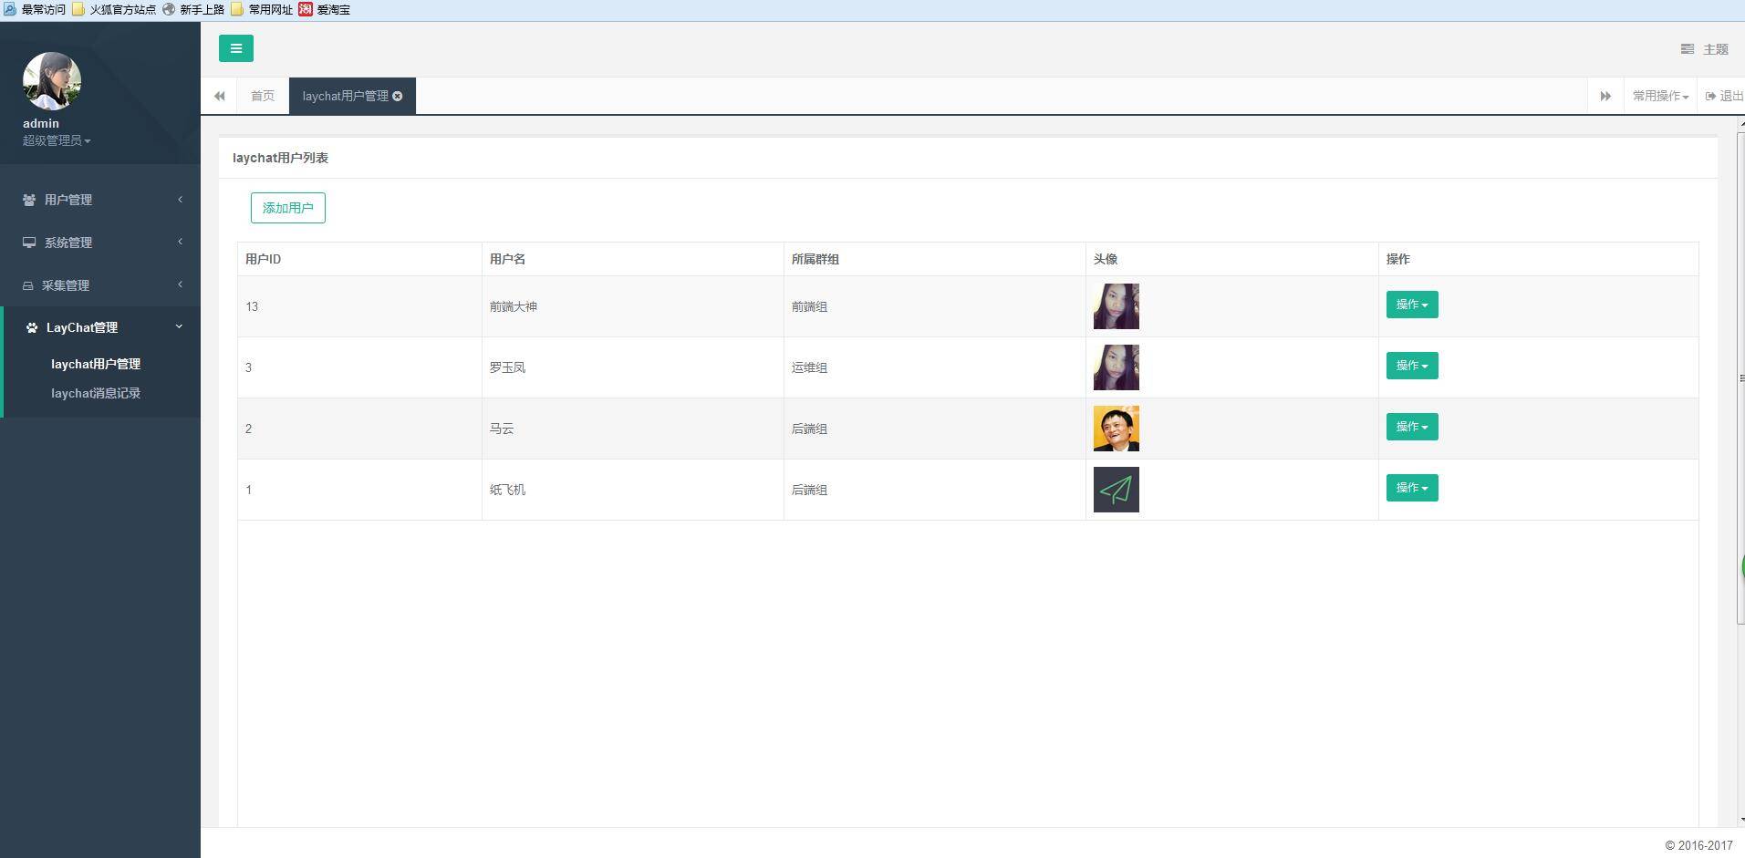Expand the 系统管理 sidebar menu

100,243
